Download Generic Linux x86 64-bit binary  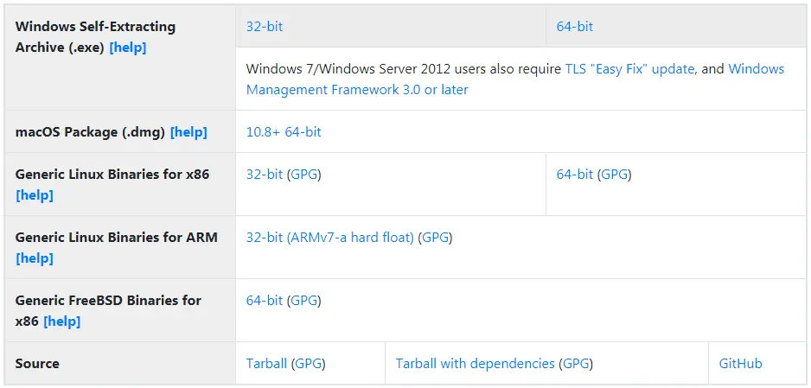tap(575, 175)
